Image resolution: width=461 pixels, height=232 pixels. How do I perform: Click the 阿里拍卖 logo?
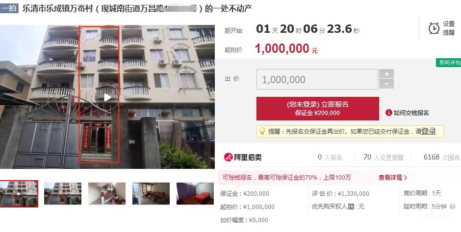(x=243, y=157)
